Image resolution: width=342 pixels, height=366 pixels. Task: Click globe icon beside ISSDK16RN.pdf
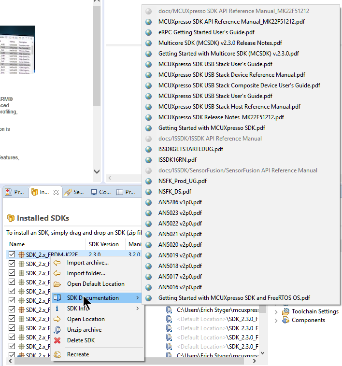tap(148, 160)
